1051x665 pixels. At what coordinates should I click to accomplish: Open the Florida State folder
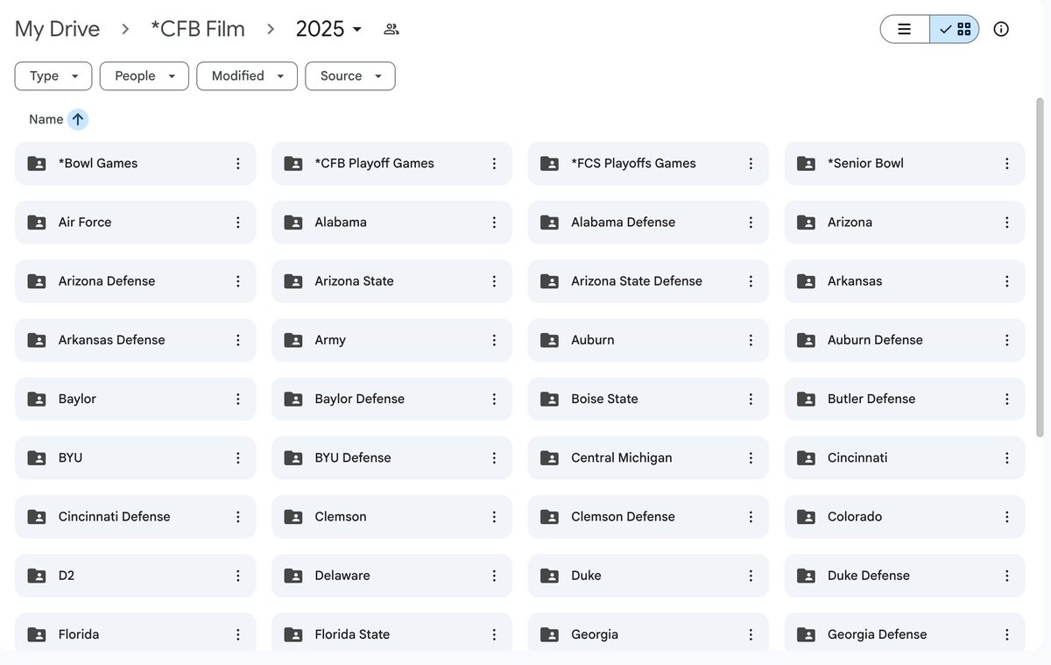tap(391, 633)
